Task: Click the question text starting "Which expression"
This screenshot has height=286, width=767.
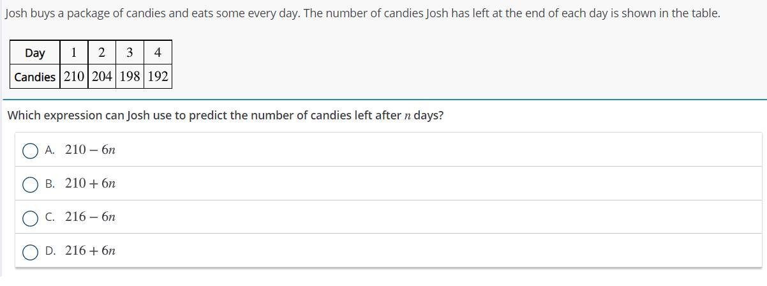Action: click(x=225, y=116)
